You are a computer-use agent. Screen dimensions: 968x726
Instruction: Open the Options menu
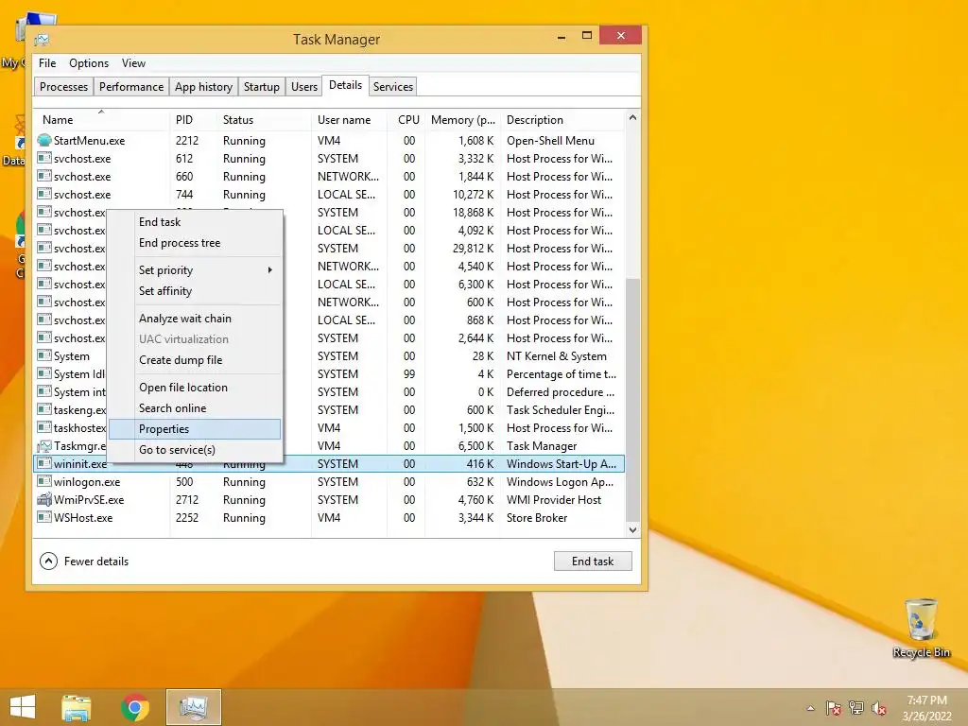click(89, 63)
